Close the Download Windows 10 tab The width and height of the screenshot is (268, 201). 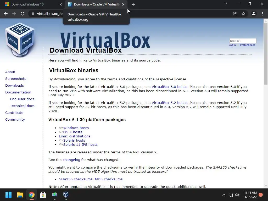pyautogui.click(x=61, y=4)
